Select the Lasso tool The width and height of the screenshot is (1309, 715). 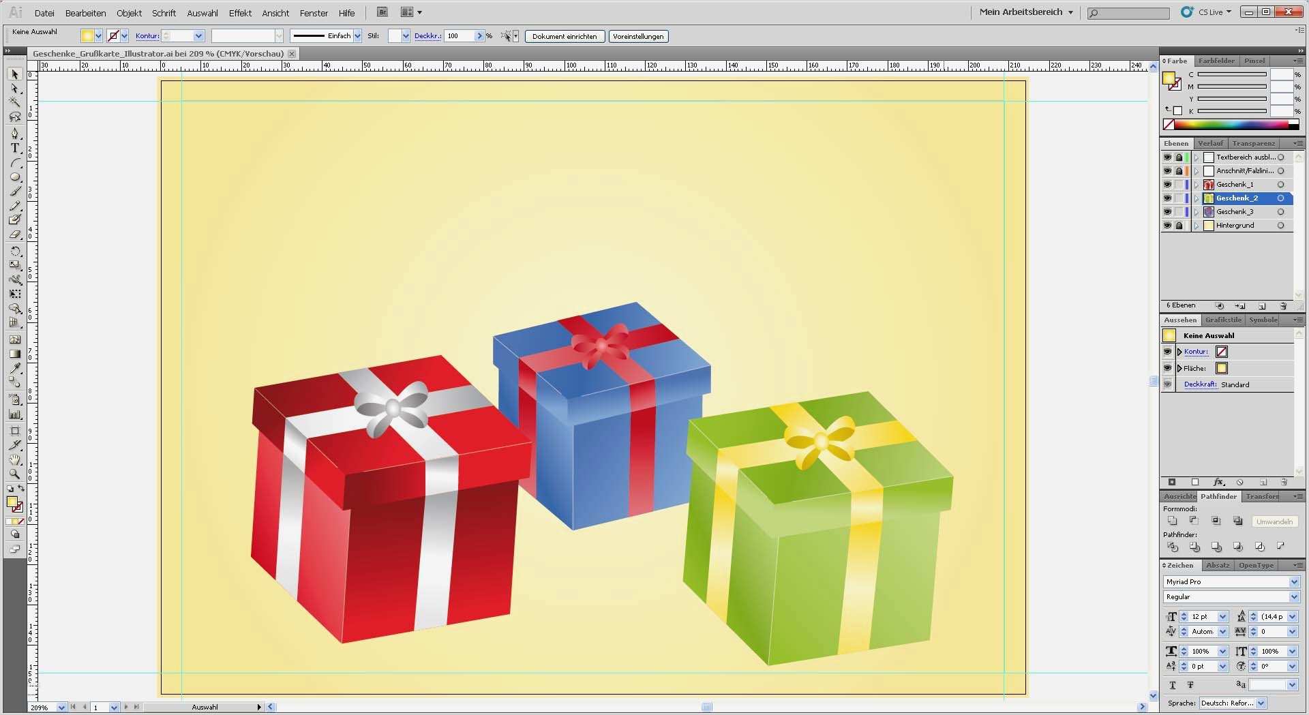(15, 117)
